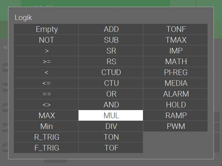Pick the TON timer block
The width and height of the screenshot is (222, 166).
pos(111,137)
